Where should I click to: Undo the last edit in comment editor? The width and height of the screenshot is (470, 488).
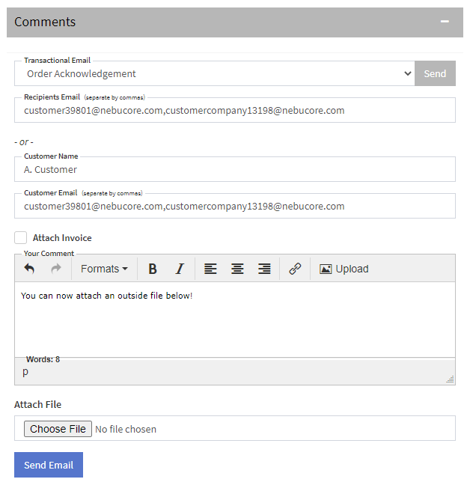[x=29, y=269]
